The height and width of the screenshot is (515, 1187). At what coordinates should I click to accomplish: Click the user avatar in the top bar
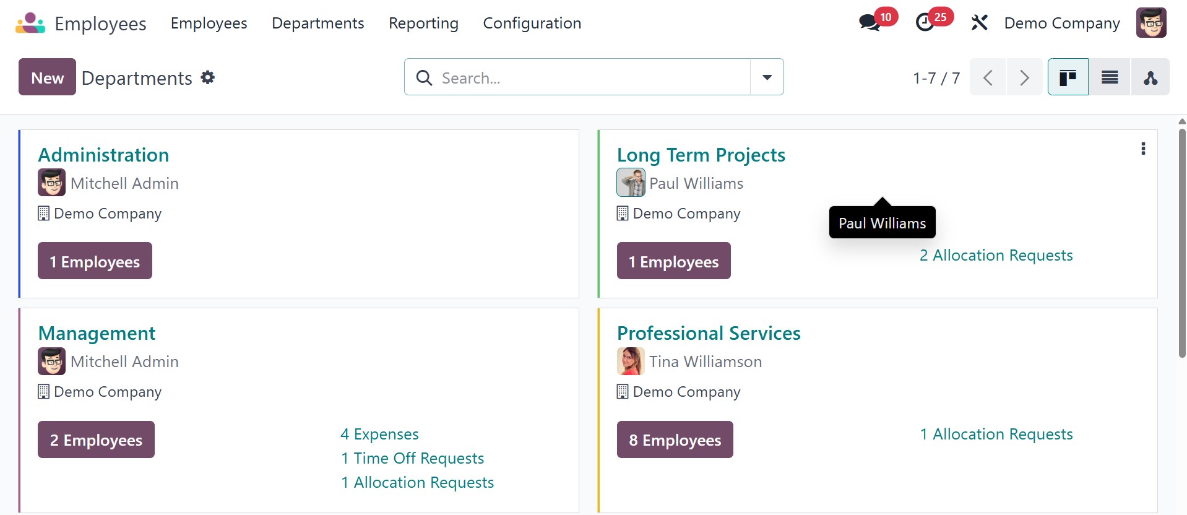click(1151, 23)
